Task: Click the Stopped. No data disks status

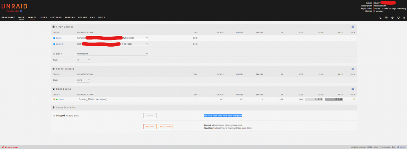Action: tap(68, 116)
